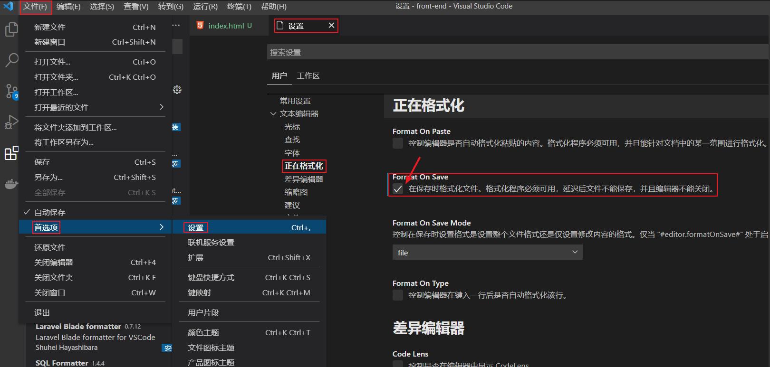
Task: Open the Explorer view in activity bar
Action: (11, 29)
